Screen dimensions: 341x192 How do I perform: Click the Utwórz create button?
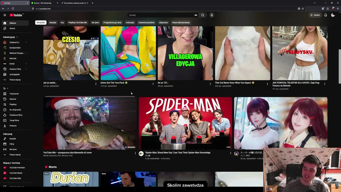(x=315, y=15)
